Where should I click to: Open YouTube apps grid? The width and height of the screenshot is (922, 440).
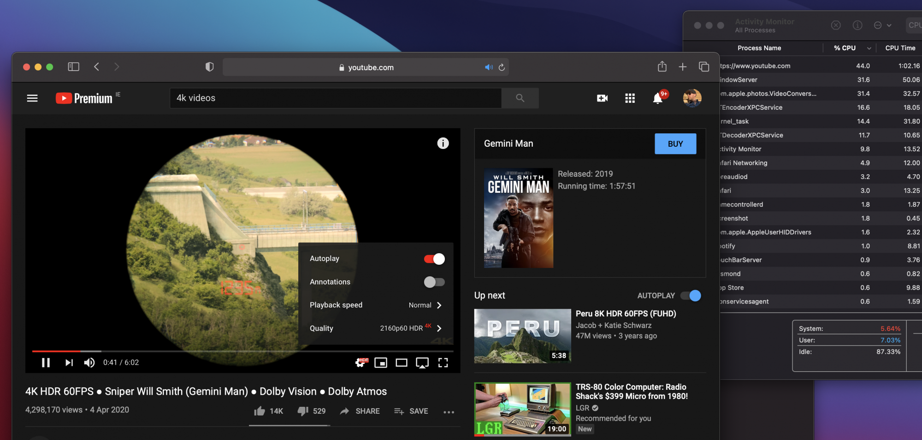(630, 98)
